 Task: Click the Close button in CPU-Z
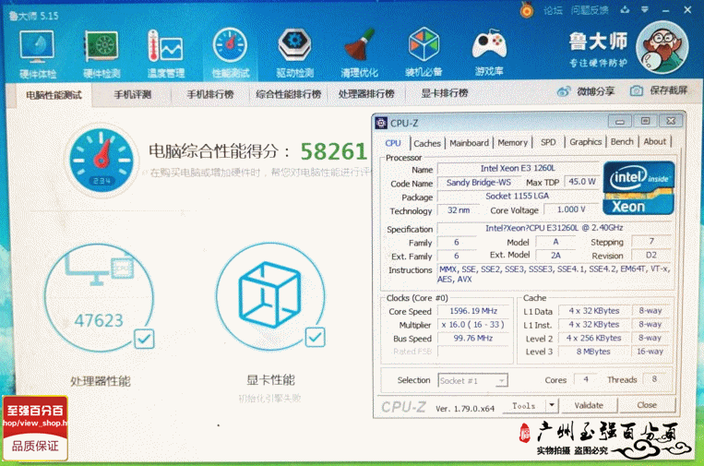[647, 404]
